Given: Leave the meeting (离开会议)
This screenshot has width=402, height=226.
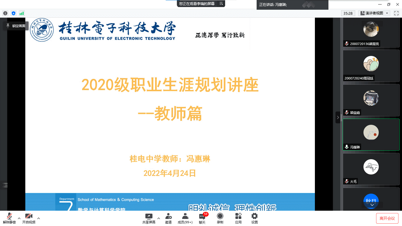Looking at the screenshot, I should coord(387,218).
